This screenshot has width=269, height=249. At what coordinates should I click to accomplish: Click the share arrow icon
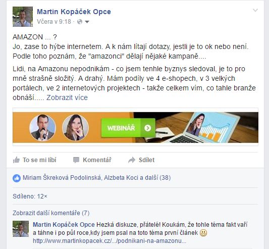pos(132,160)
